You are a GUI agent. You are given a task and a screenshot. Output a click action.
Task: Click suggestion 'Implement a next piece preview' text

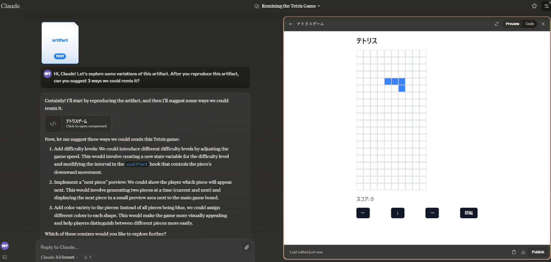(143, 190)
